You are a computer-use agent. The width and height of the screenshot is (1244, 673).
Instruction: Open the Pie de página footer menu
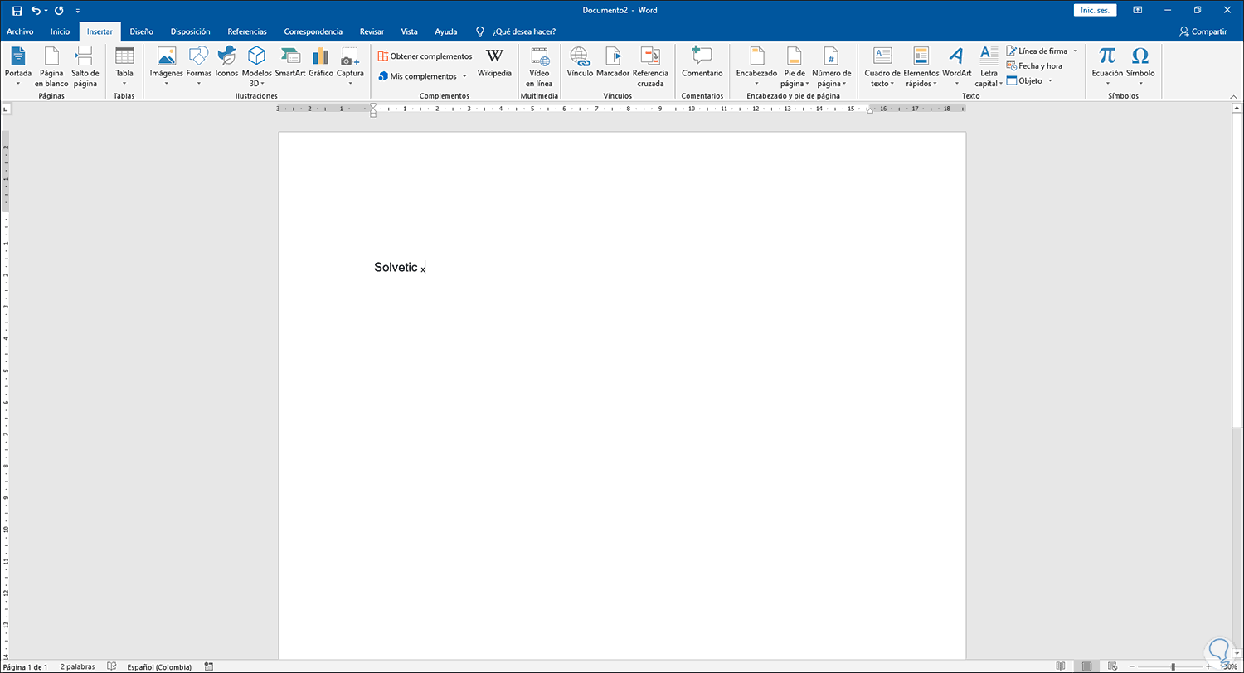point(795,67)
